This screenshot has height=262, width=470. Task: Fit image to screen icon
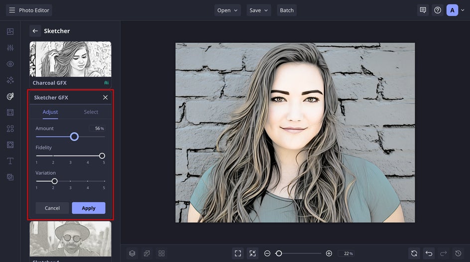coord(238,254)
